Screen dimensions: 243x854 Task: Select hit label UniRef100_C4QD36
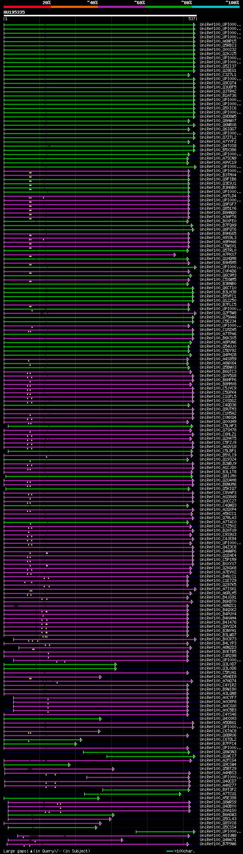(x=218, y=405)
